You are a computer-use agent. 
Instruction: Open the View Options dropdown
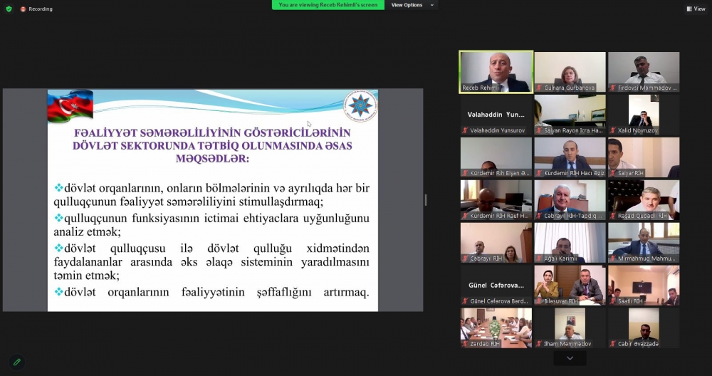pyautogui.click(x=413, y=5)
